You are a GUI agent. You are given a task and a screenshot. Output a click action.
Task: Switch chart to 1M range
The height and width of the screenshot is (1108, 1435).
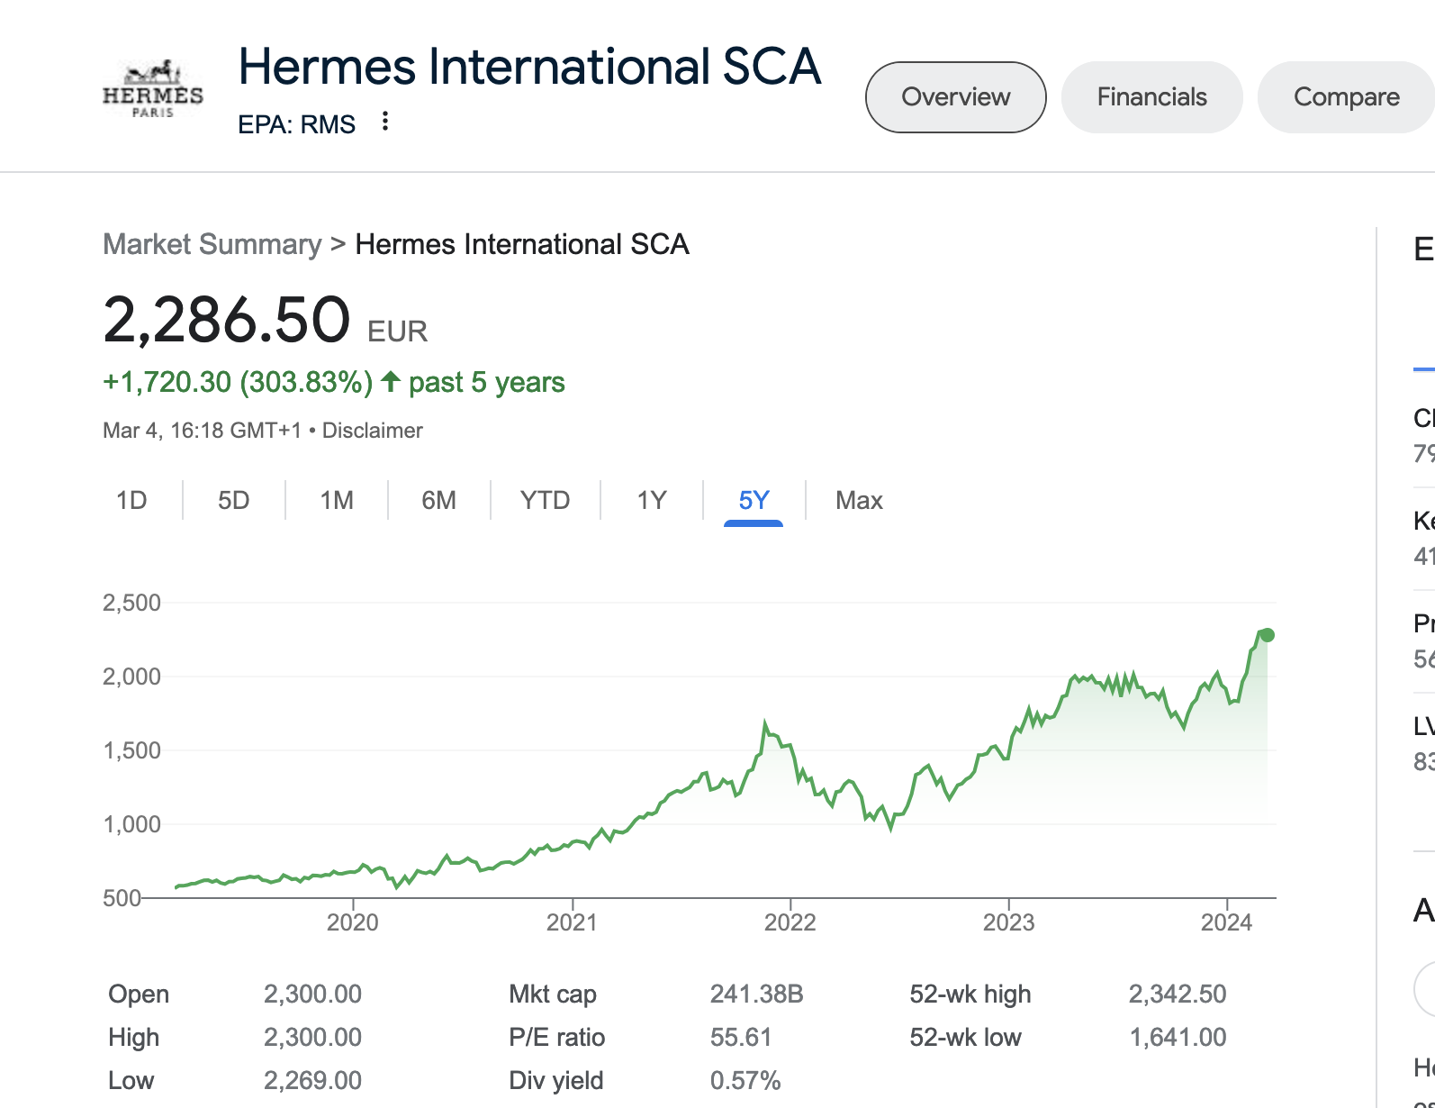[x=337, y=500]
